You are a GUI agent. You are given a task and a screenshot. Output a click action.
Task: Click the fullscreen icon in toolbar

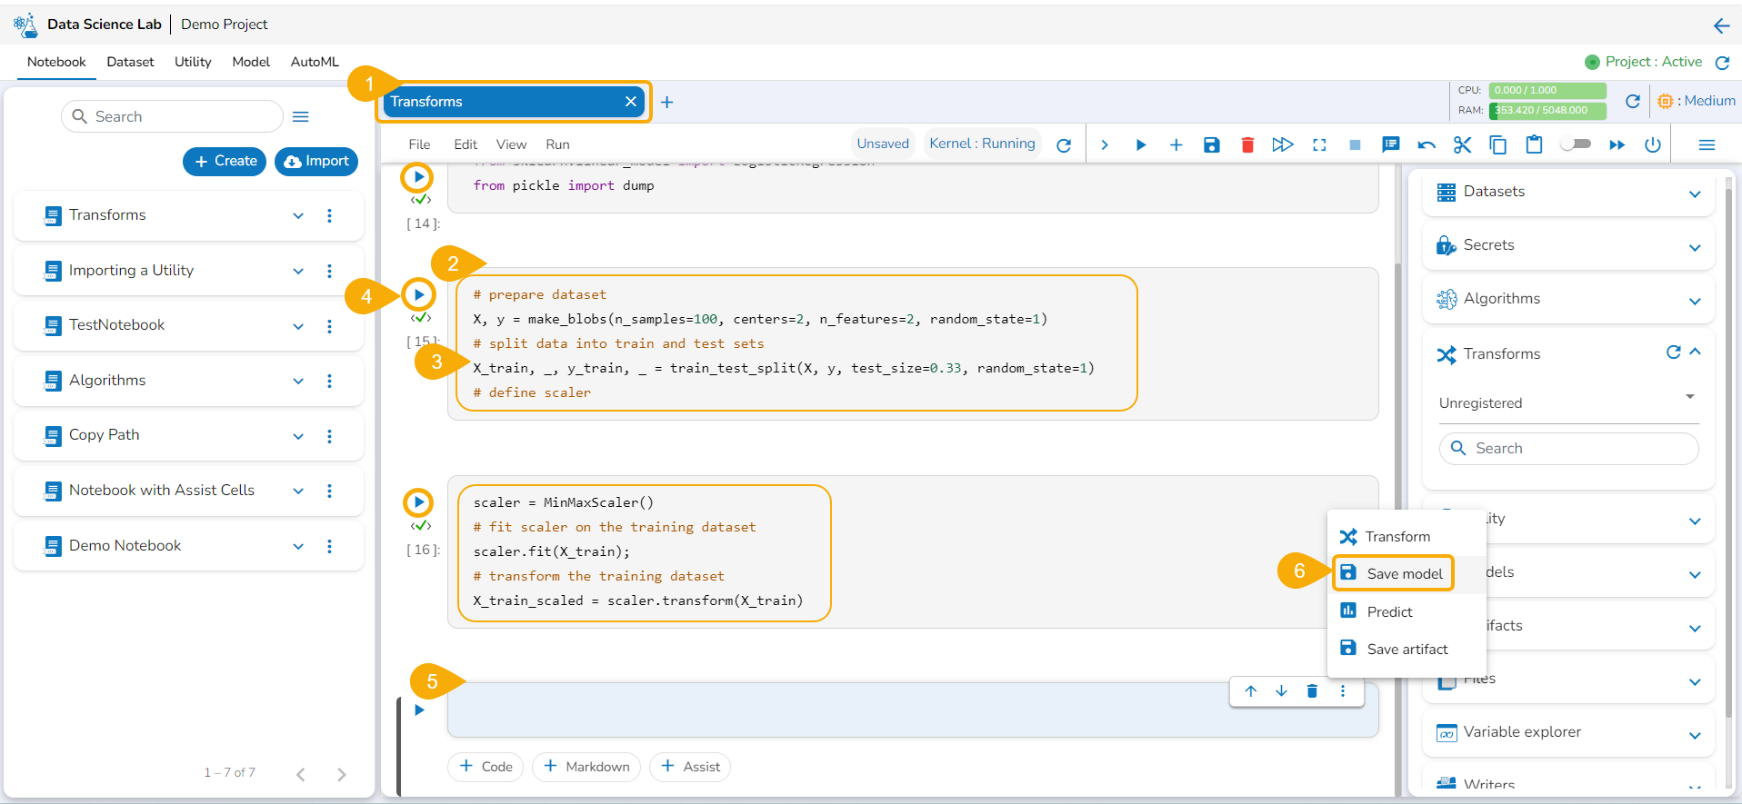(1319, 145)
